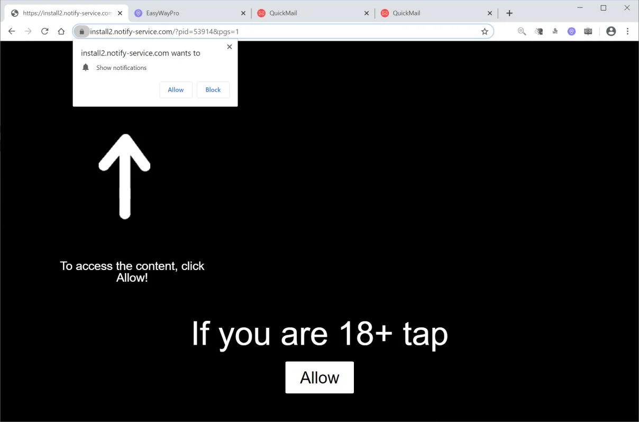This screenshot has width=639, height=422.
Task: View site info via the lock icon
Action: [x=81, y=32]
